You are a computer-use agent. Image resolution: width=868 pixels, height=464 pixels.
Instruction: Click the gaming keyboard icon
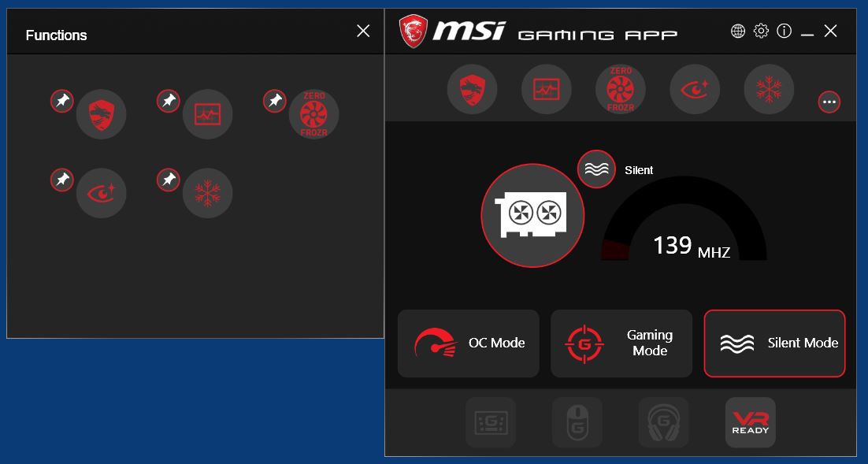click(x=491, y=422)
